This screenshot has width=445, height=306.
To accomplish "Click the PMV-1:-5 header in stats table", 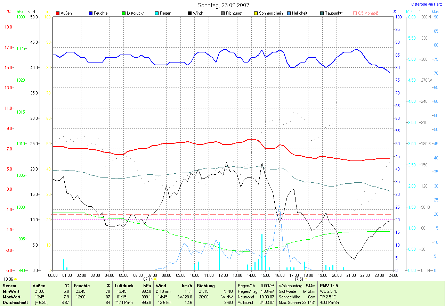I will (329, 286).
